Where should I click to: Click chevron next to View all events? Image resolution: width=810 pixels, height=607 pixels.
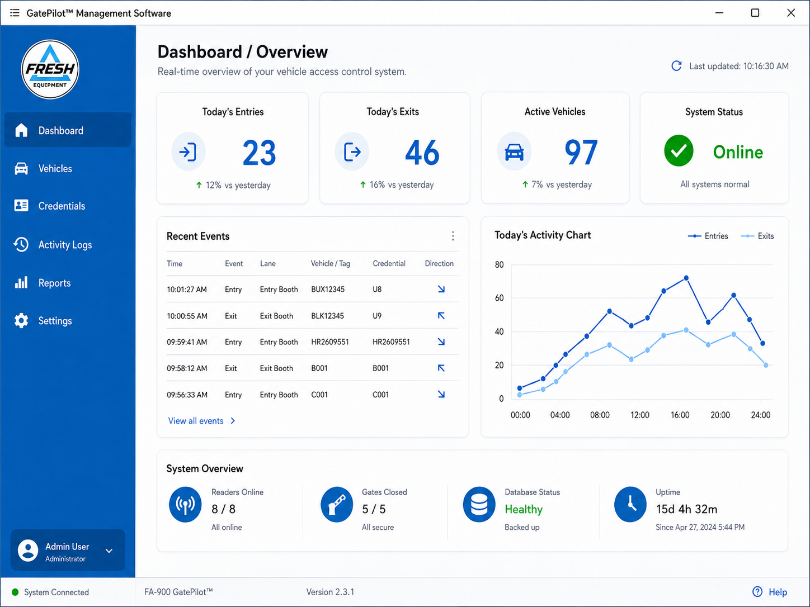pyautogui.click(x=233, y=421)
